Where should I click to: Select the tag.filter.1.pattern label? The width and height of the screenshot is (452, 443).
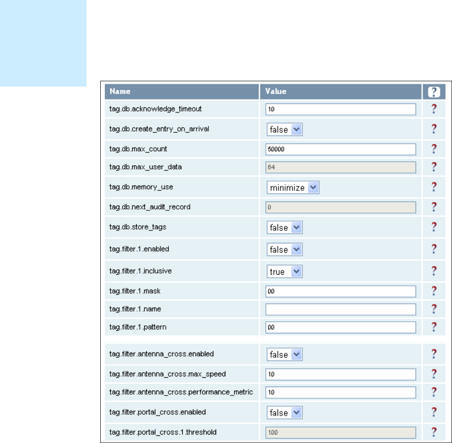138,327
